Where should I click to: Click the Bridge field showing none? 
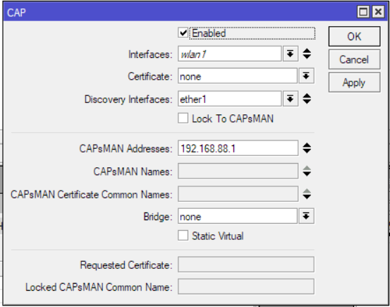tap(238, 216)
